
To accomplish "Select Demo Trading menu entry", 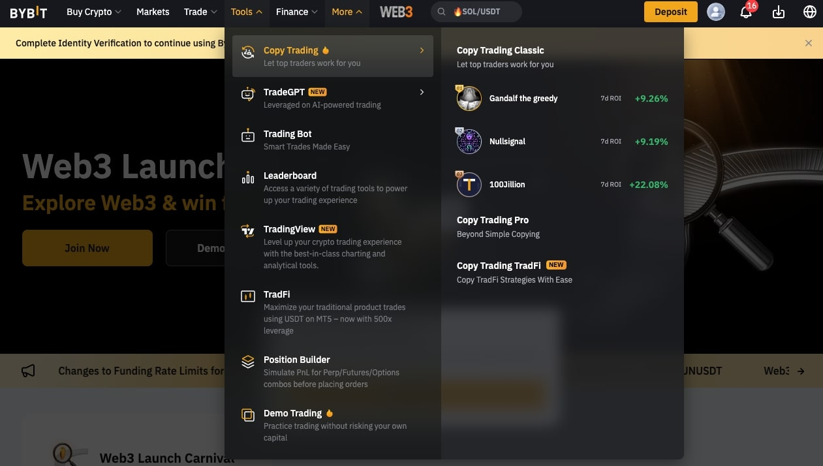I will 333,425.
